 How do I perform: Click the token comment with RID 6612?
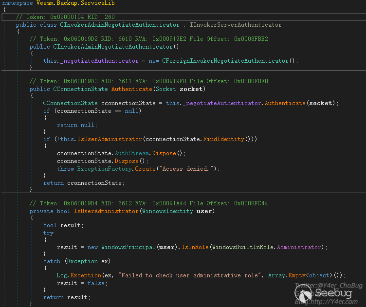pyautogui.click(x=148, y=203)
